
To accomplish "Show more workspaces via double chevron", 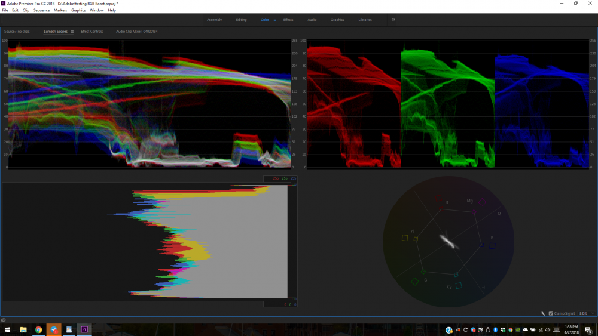I will 393,20.
